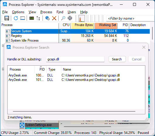This screenshot has height=136, width=155.
Task: Click the 54 844 K Working Set value
Action: point(110,36)
